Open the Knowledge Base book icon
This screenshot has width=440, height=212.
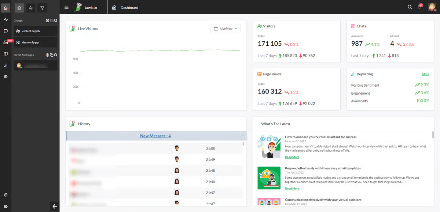coord(5,54)
